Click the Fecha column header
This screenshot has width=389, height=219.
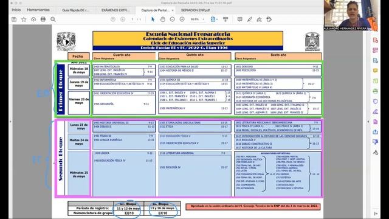pos(78,57)
